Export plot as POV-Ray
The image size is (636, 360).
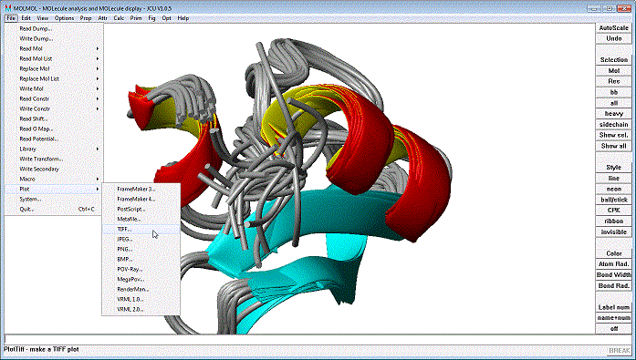(x=141, y=269)
